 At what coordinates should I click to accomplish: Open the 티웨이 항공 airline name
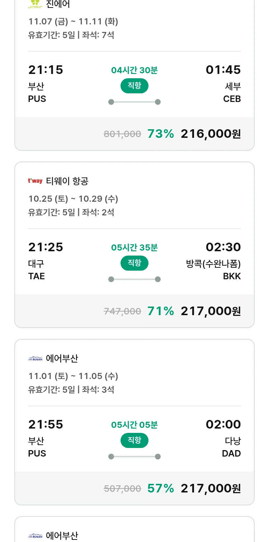coord(67,181)
